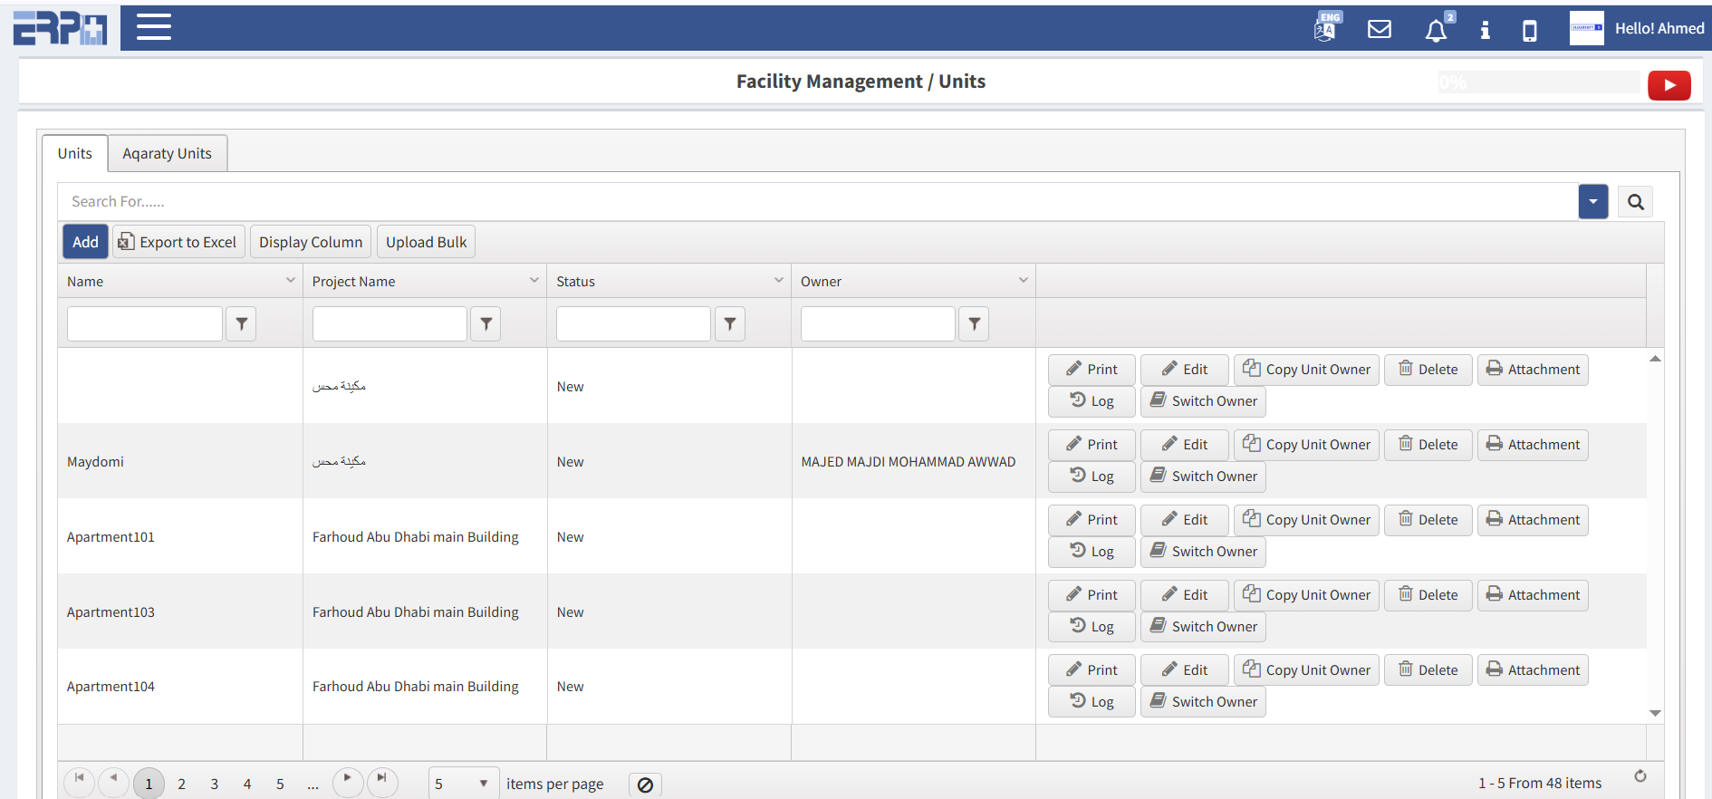
Task: Select the Units tab
Action: point(75,154)
